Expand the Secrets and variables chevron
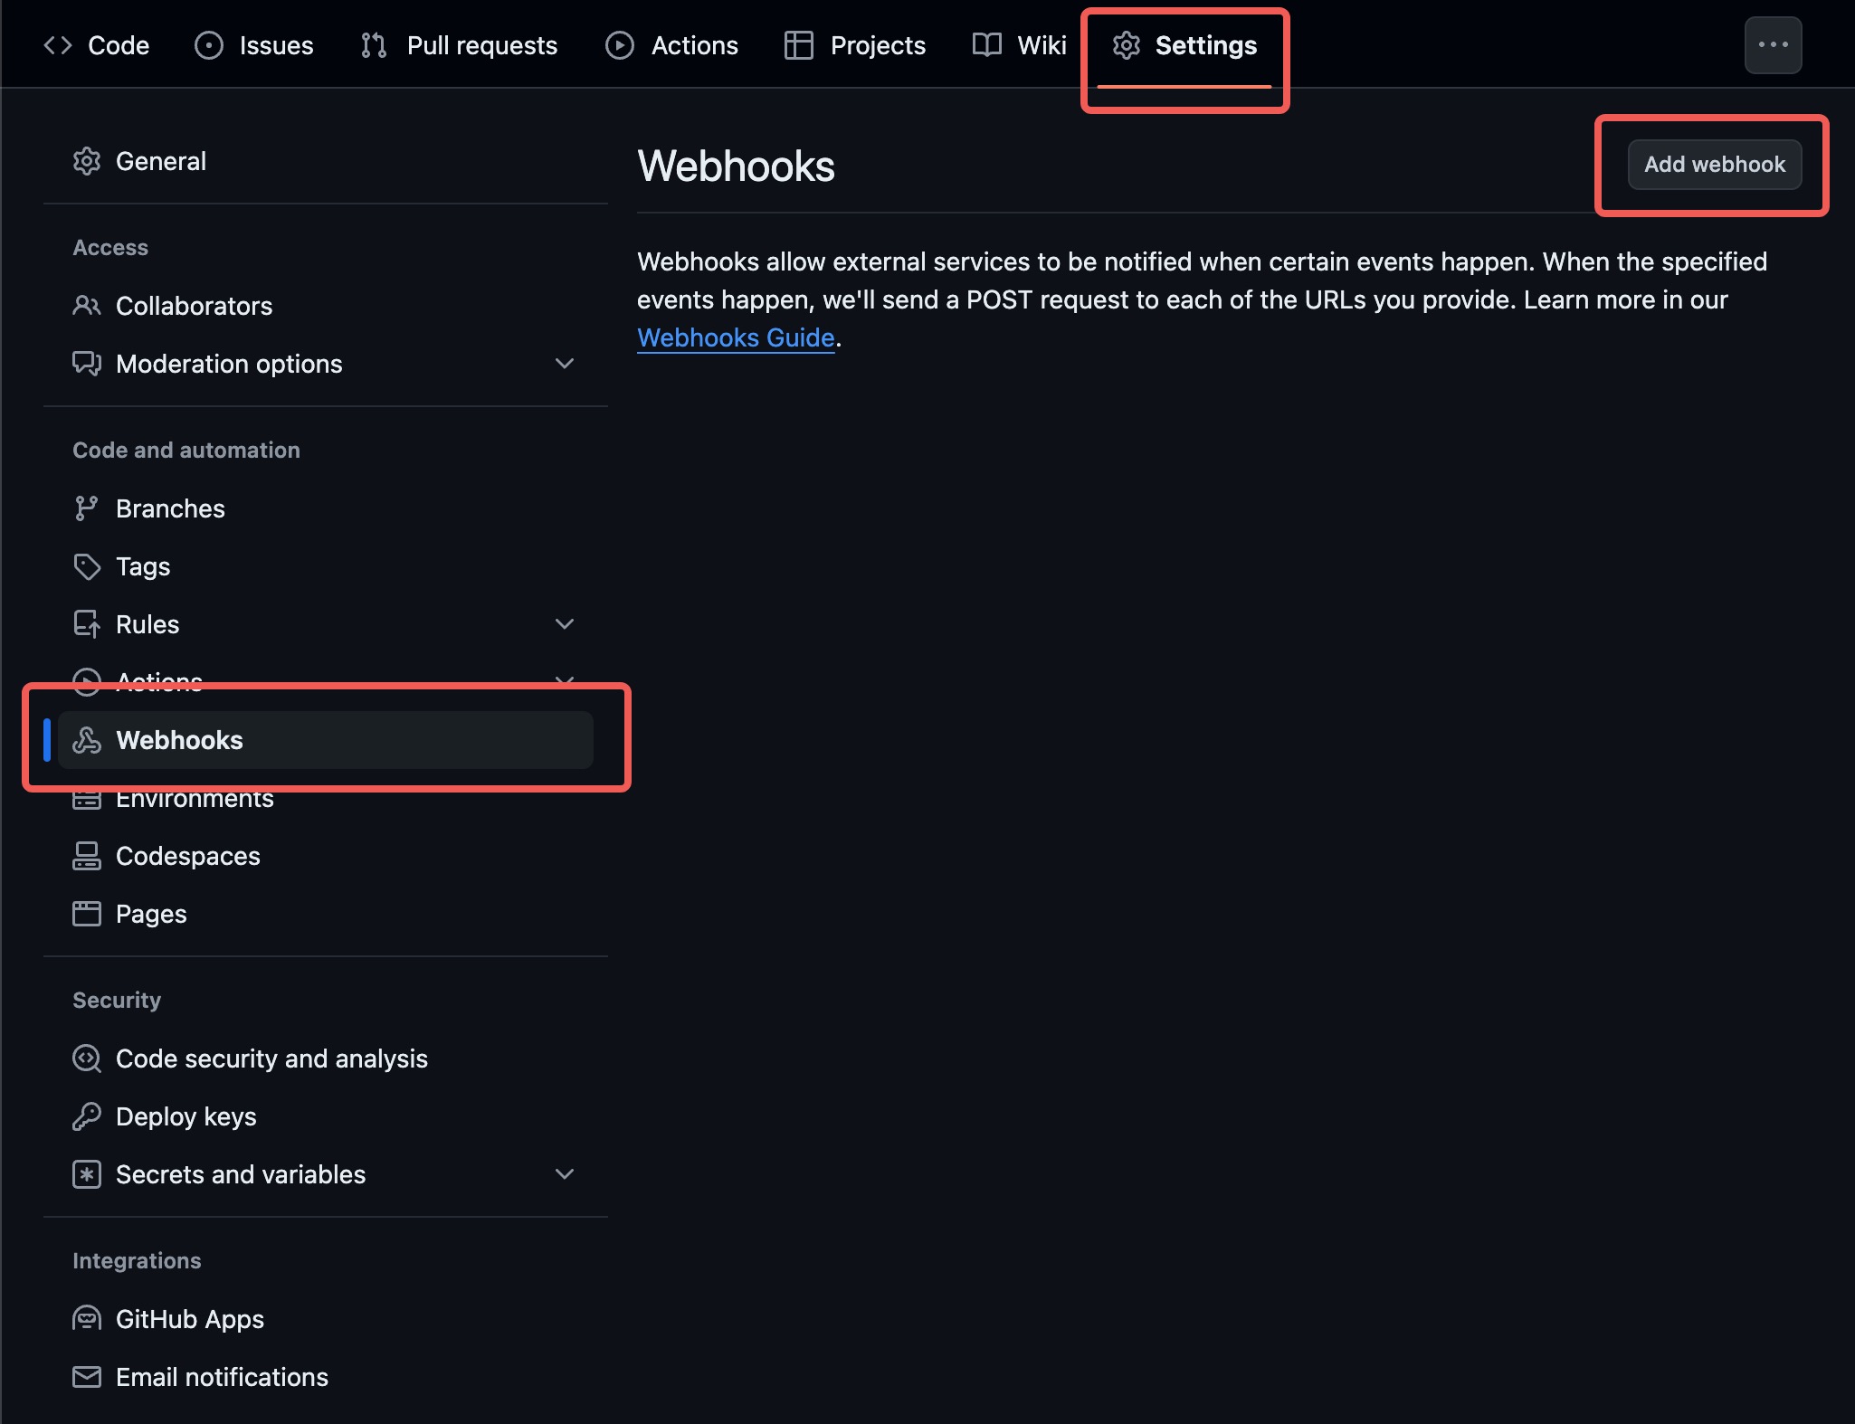This screenshot has height=1424, width=1855. click(565, 1174)
